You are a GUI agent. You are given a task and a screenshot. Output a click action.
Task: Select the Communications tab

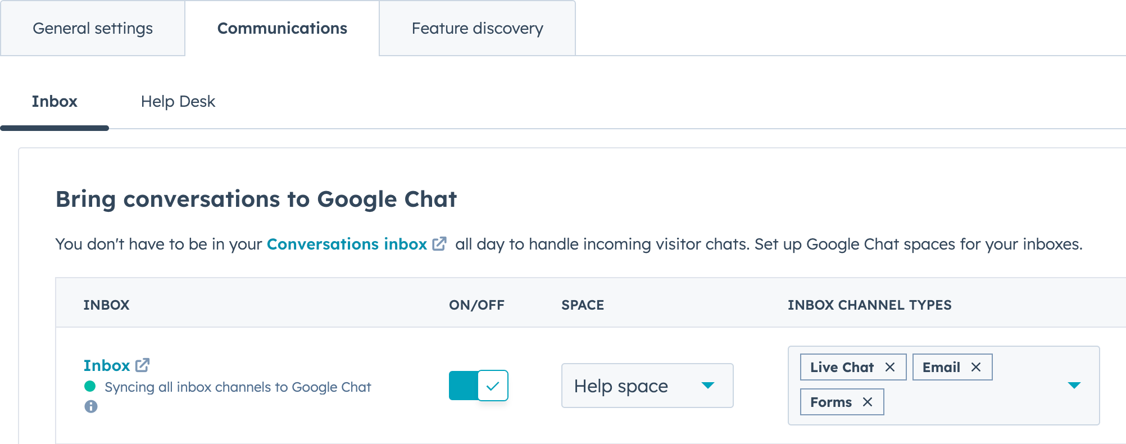pos(282,28)
